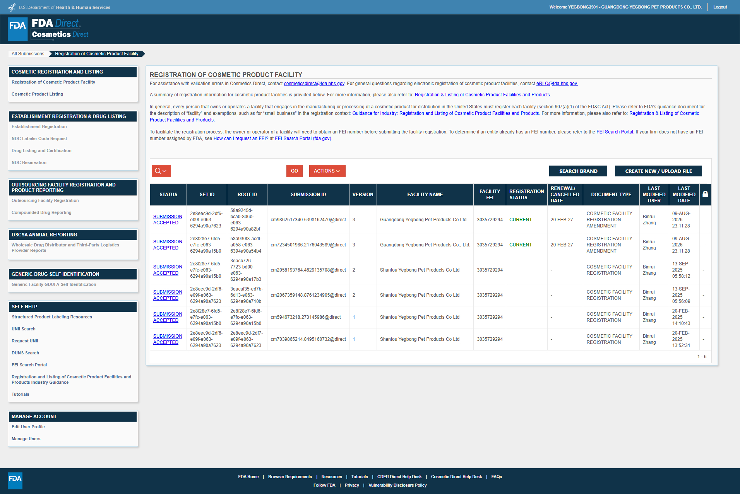Click Vulnerability Disclosure Policy footer link
The height and width of the screenshot is (494, 740).
tap(397, 485)
